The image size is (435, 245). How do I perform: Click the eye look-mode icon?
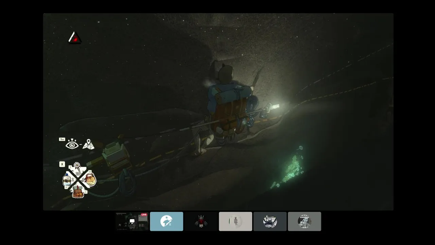(x=72, y=145)
